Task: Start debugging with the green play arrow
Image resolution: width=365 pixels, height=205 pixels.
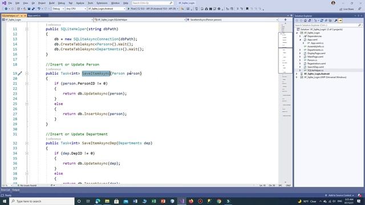Action: (128, 9)
